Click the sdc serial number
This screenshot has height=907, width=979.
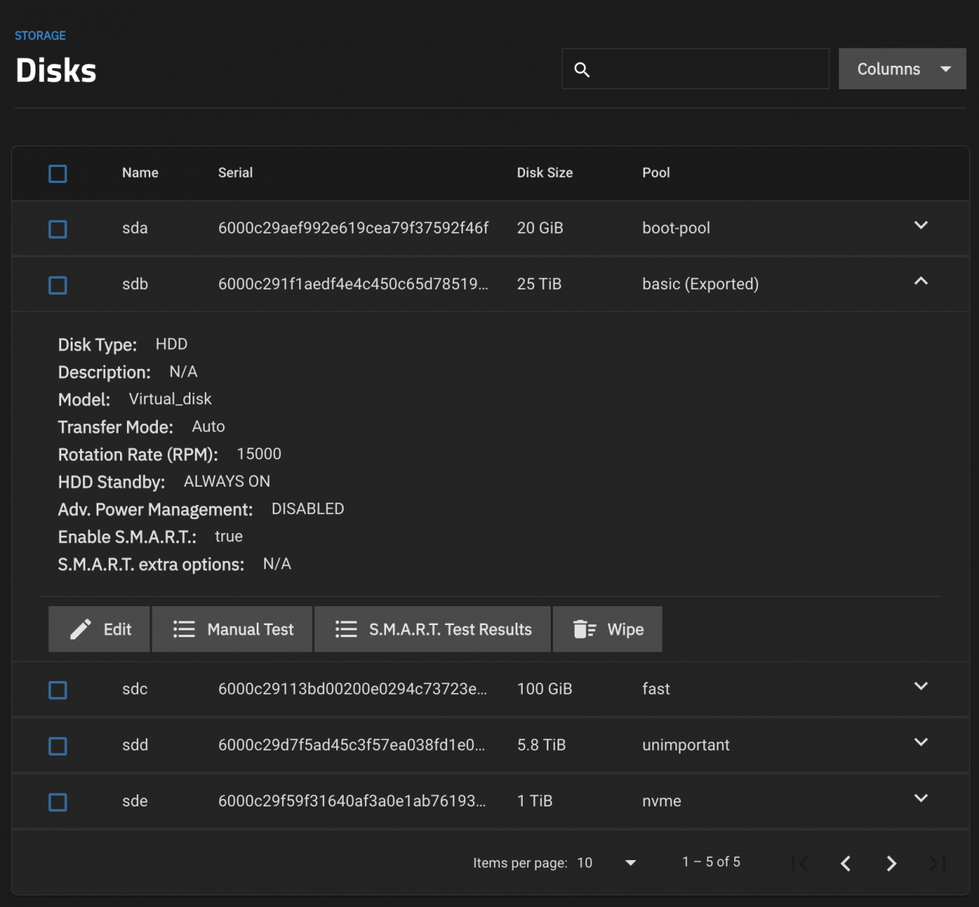tap(353, 689)
